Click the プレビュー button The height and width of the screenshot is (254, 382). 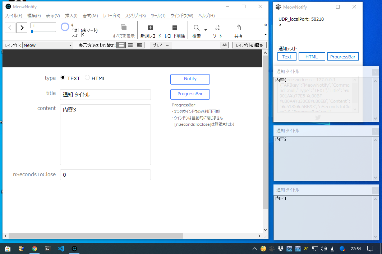161,45
